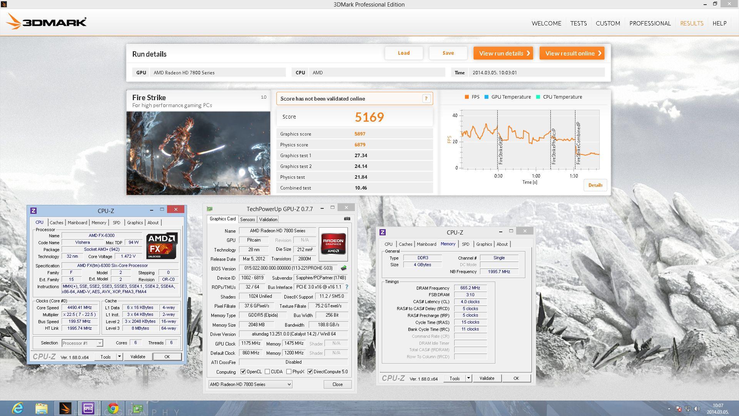Click the Core Speed value 4490.41 MHz

(x=80, y=307)
